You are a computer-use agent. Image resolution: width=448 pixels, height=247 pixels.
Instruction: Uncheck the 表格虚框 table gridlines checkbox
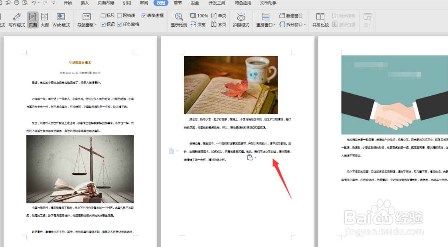(144, 16)
